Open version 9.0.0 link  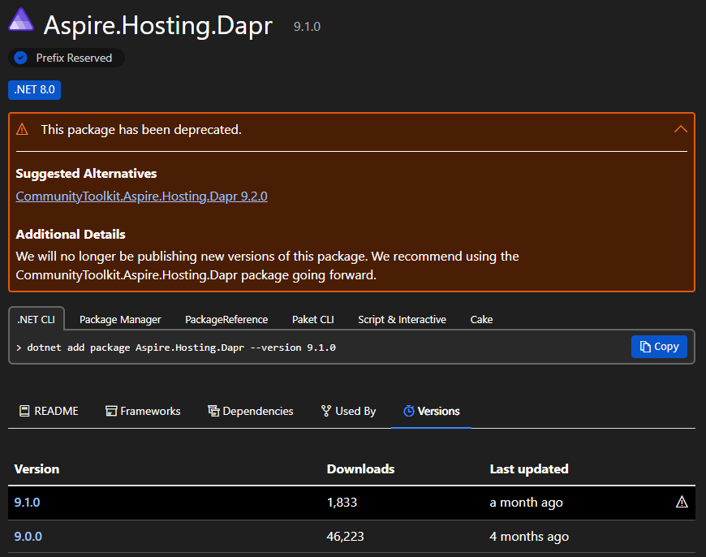(28, 537)
